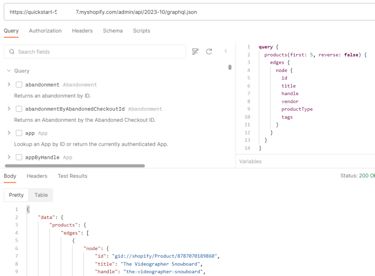Collapse the Query section chevron
Viewport: 375px width, 276px height.
9,71
